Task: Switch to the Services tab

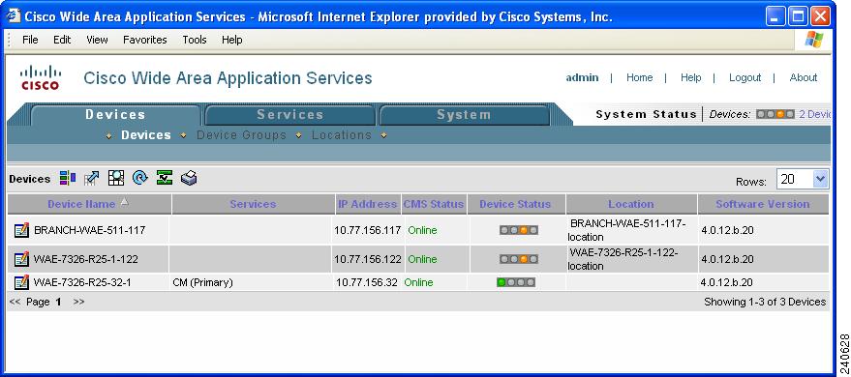Action: tap(289, 115)
